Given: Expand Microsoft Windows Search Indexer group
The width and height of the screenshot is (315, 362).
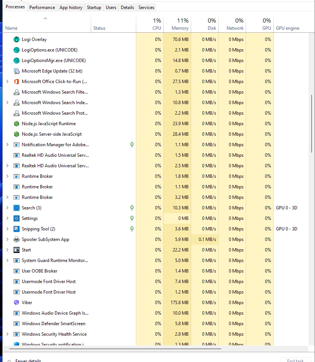Looking at the screenshot, I should (x=8, y=103).
